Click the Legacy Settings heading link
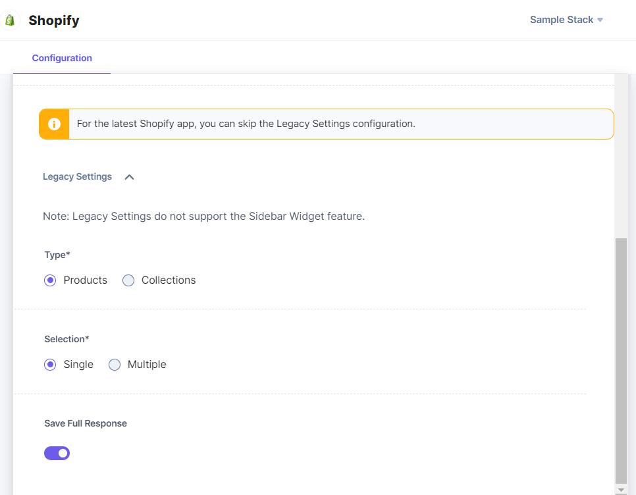The width and height of the screenshot is (636, 495). [x=76, y=176]
